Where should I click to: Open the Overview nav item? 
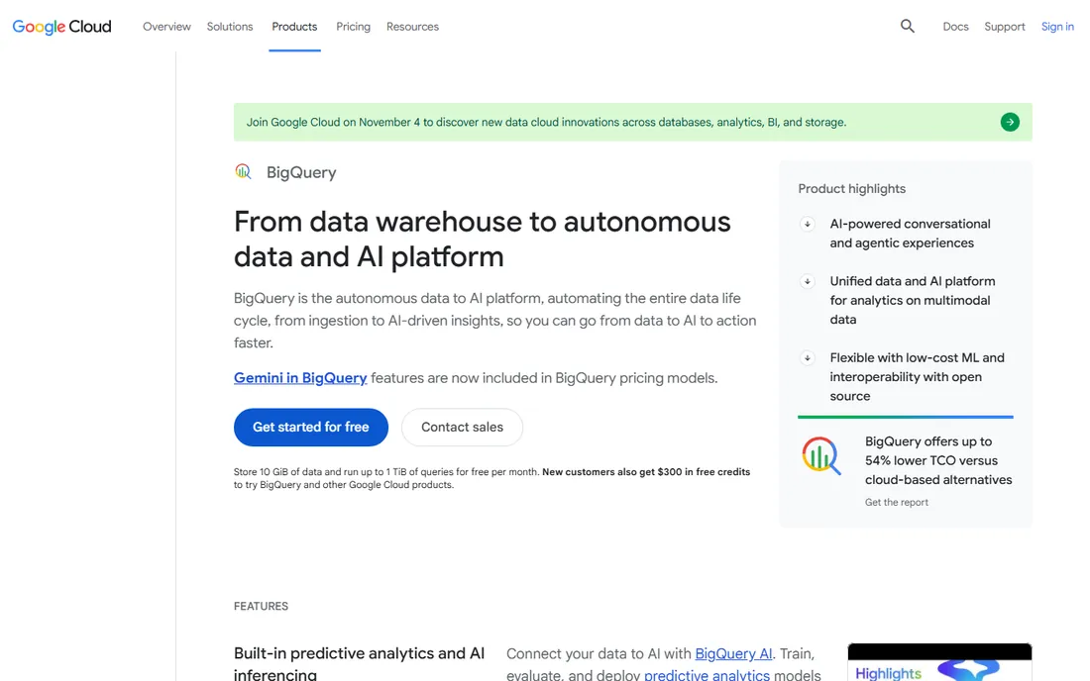click(x=166, y=27)
